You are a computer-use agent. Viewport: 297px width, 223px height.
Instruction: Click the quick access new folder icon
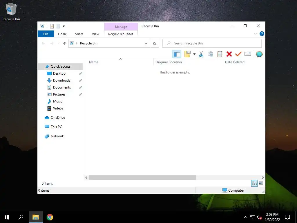pyautogui.click(x=58, y=26)
